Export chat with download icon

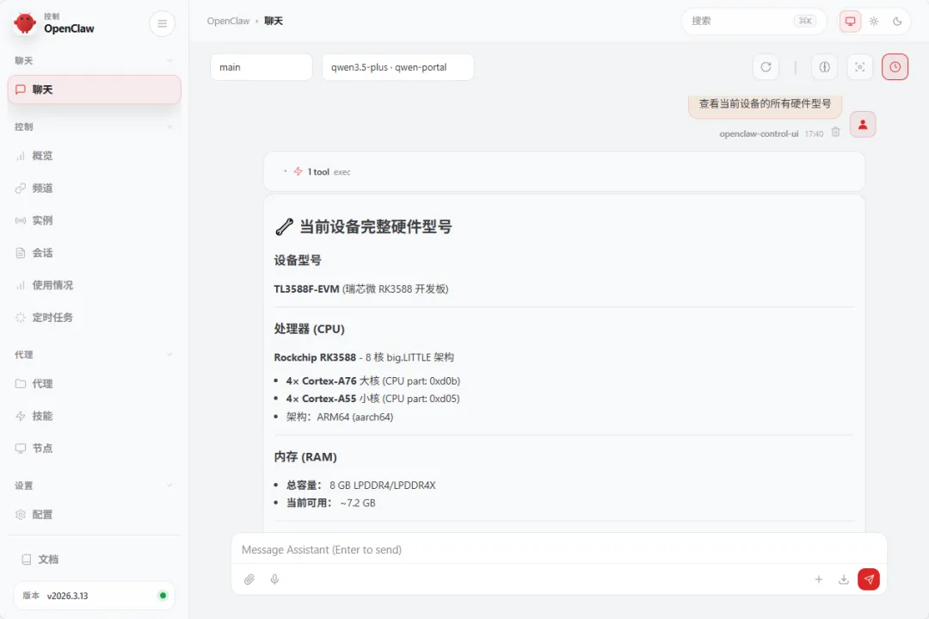[x=844, y=579]
